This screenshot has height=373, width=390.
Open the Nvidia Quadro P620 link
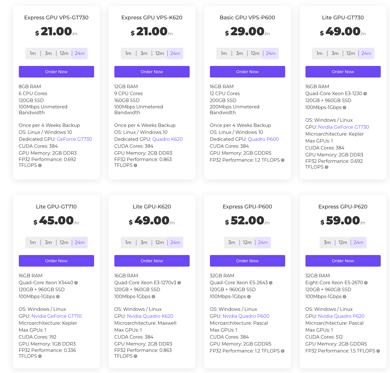tap(341, 316)
